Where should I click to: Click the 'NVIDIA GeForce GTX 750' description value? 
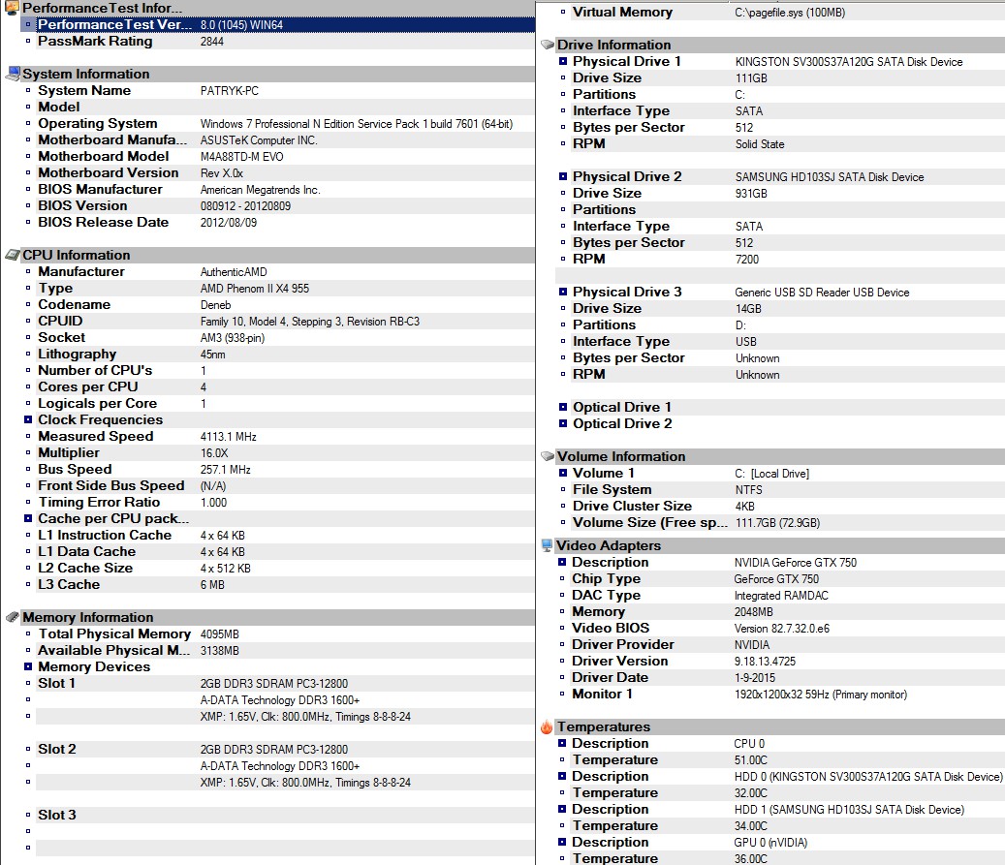click(796, 563)
